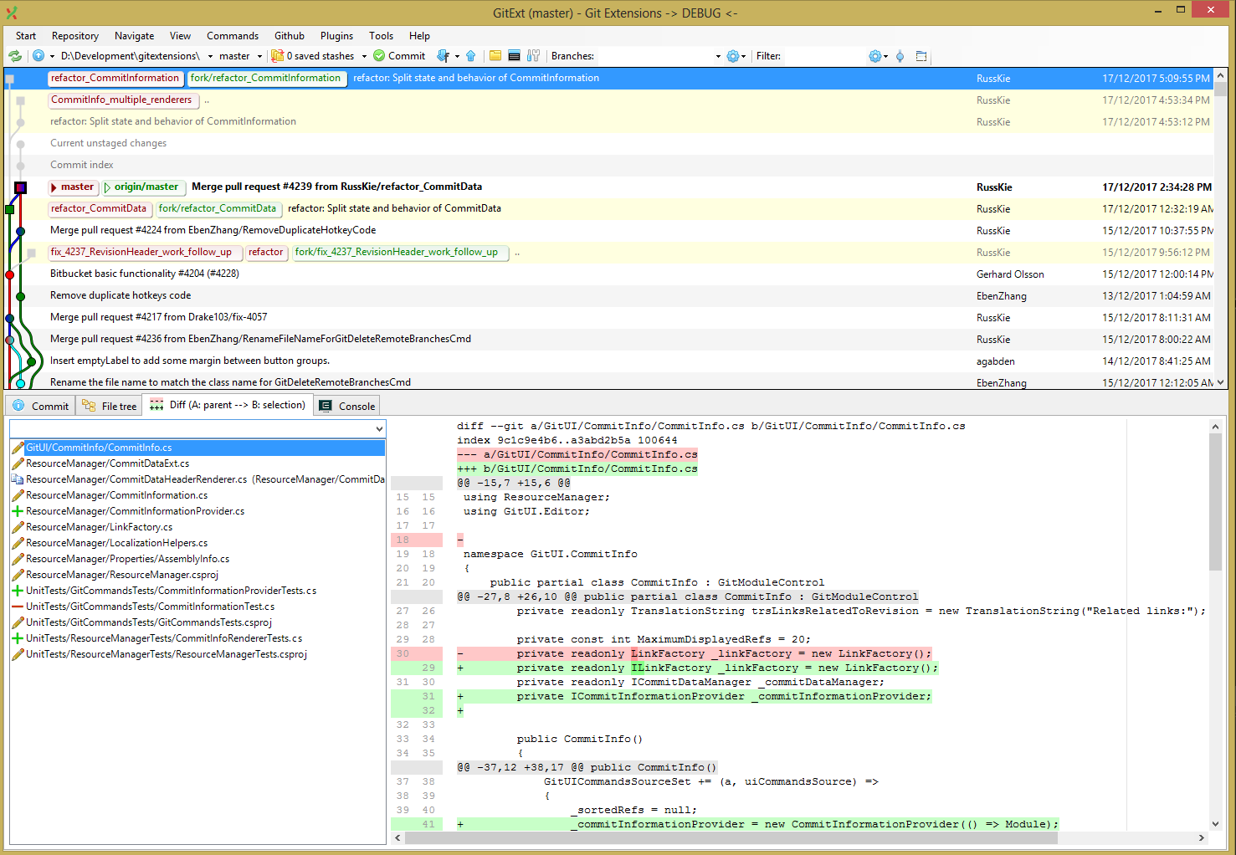The image size is (1236, 855).
Task: Click the origin/master branch label
Action: pos(143,187)
